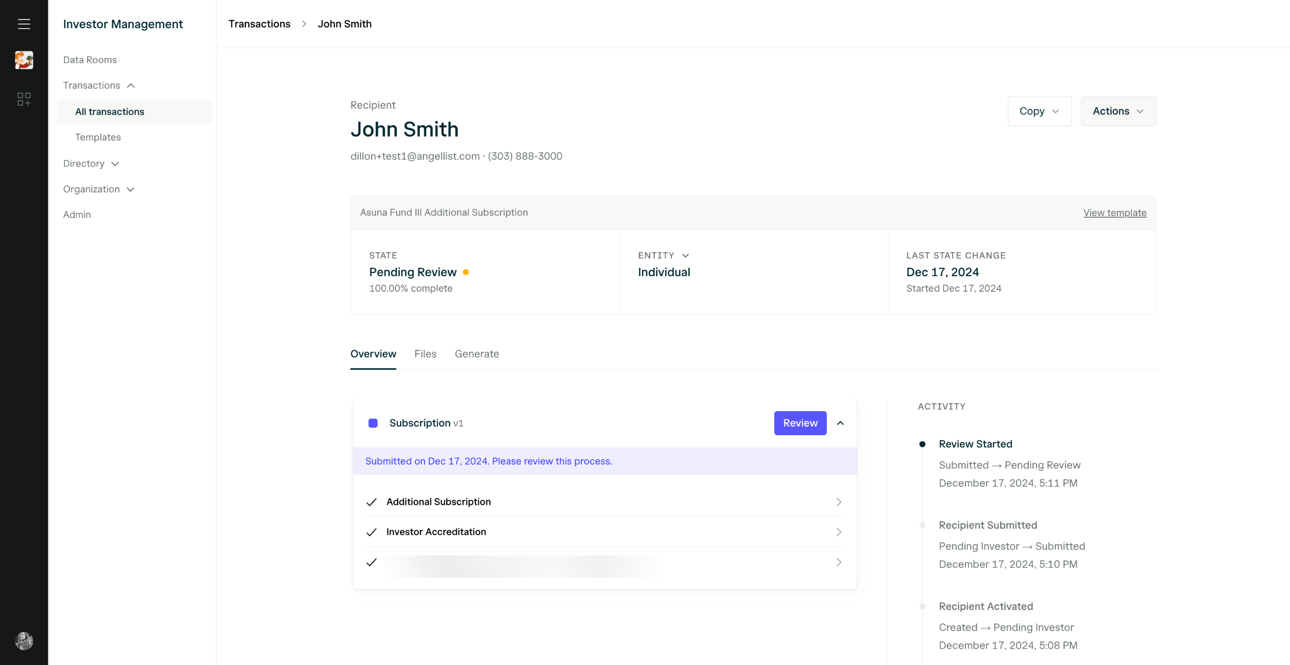
Task: Click the user profile avatar at the bottom of the sidebar
Action: pos(24,641)
